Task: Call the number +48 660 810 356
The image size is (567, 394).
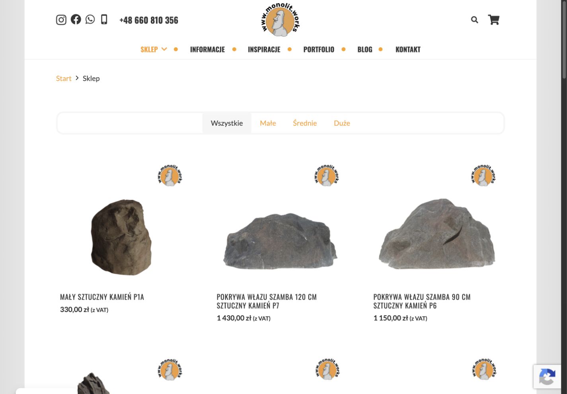Action: coord(149,20)
